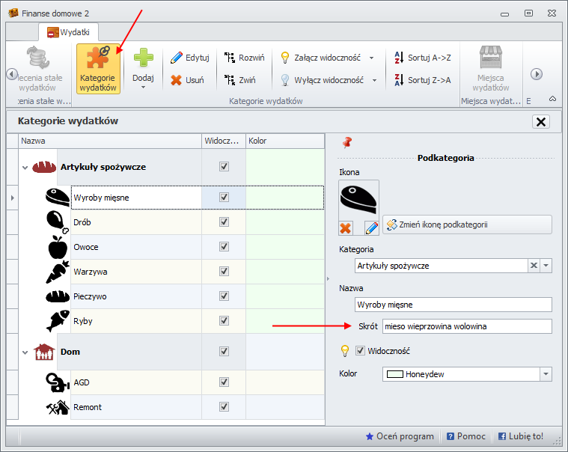Toggle the Widoczność checkbox in details panel
The image size is (568, 452).
(360, 350)
